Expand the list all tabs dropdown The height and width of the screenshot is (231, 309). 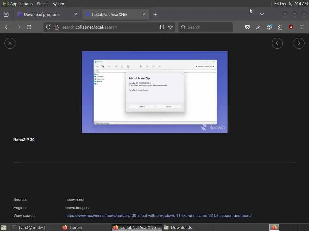(x=262, y=14)
